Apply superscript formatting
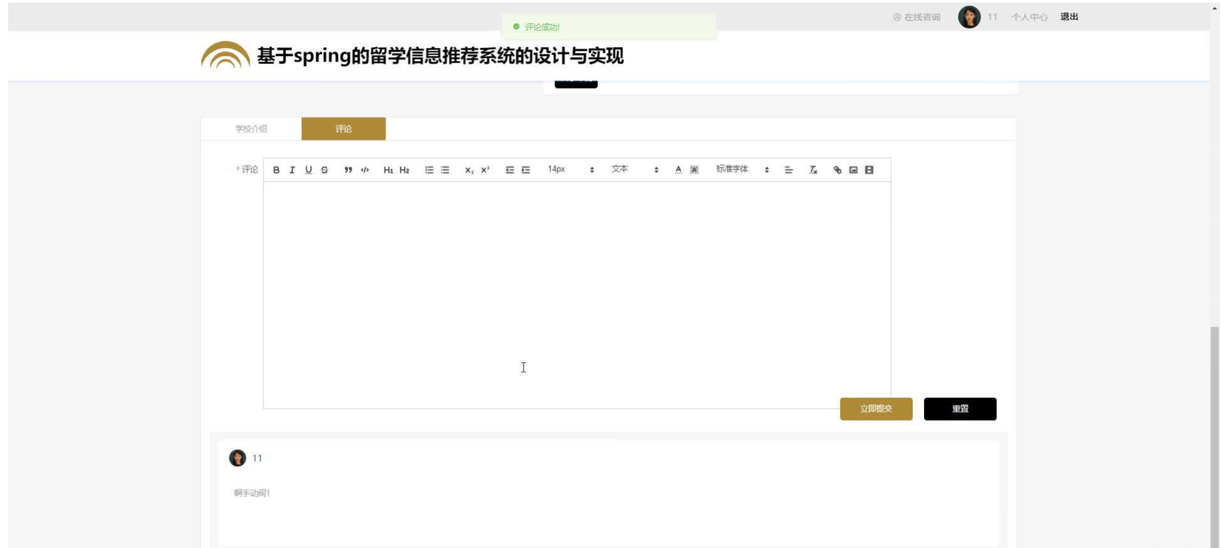Image resolution: width=1222 pixels, height=548 pixels. coord(486,170)
